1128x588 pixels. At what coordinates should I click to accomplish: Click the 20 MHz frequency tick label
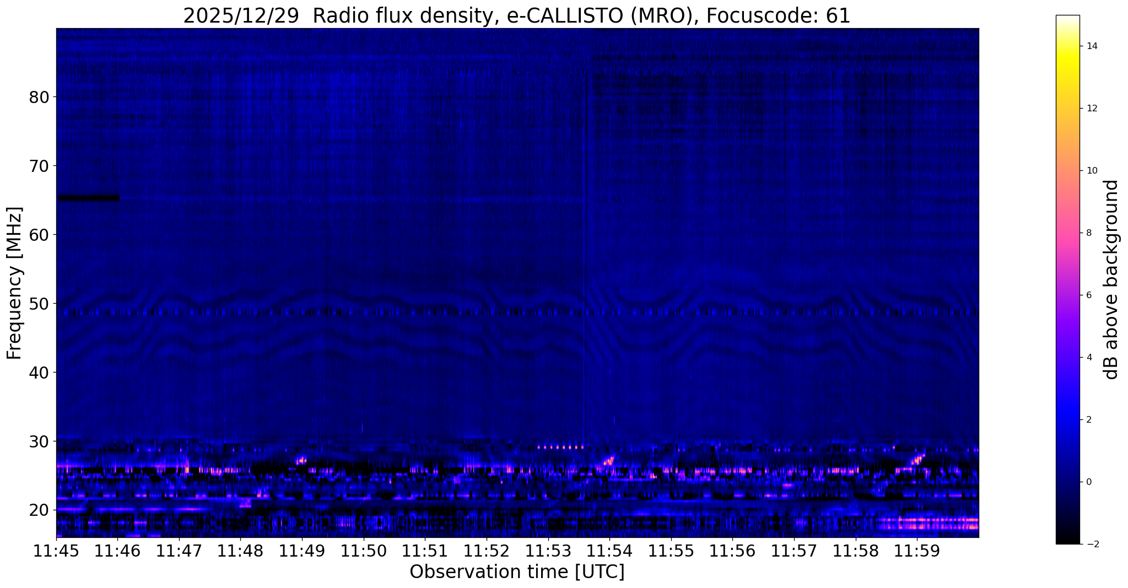39,510
